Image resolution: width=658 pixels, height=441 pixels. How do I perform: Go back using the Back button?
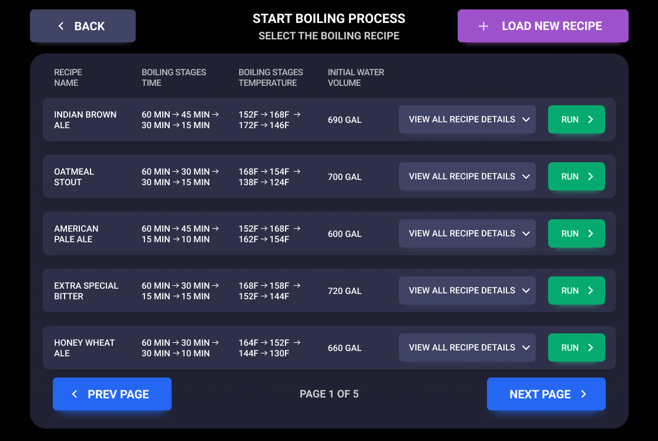point(83,26)
